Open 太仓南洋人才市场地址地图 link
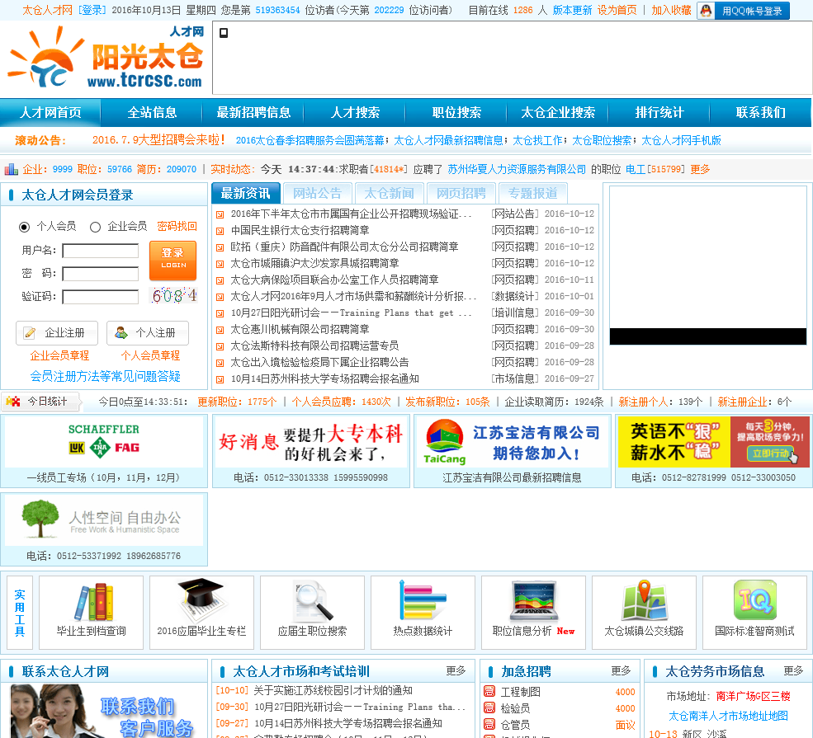 [728, 717]
